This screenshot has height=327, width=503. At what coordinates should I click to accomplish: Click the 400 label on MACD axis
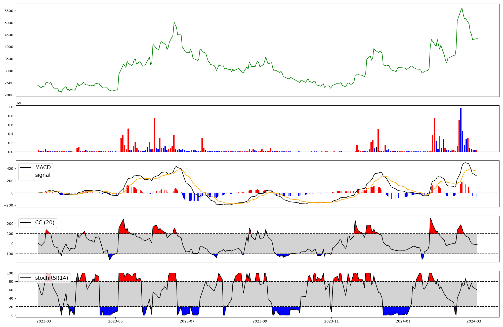point(10,169)
